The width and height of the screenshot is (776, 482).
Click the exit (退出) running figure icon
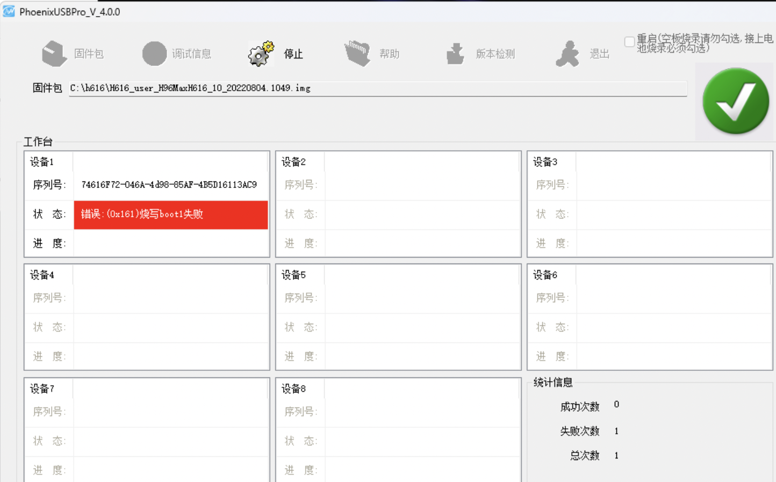(567, 54)
